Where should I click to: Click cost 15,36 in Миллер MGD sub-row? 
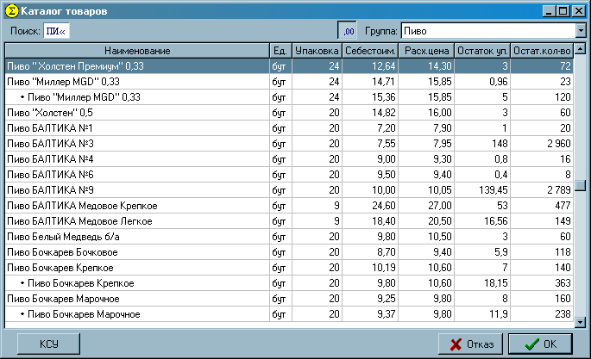(x=383, y=97)
